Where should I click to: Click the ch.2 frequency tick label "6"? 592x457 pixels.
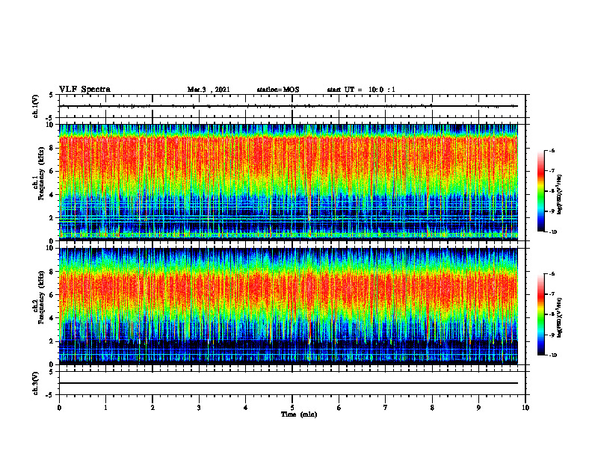52,295
